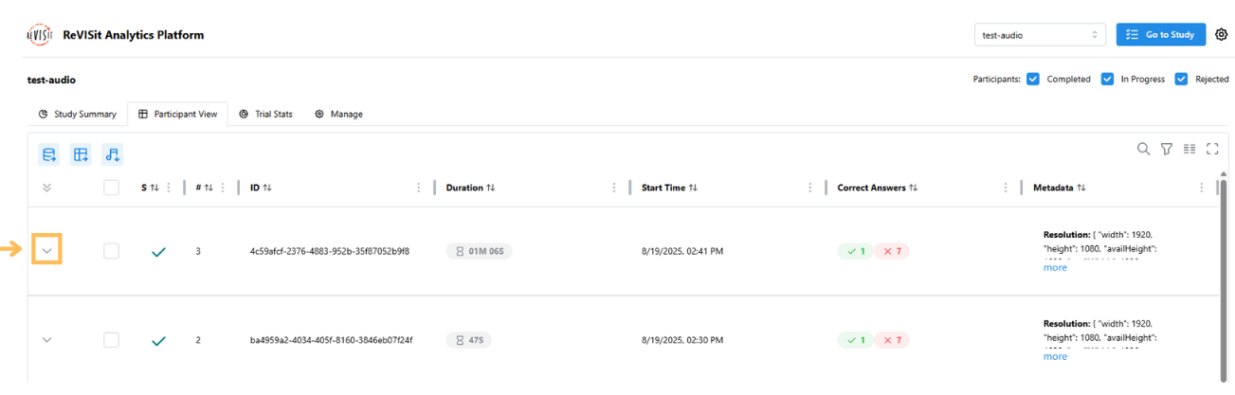This screenshot has height=395, width=1235.
Task: Enter full screen table view
Action: tap(1212, 149)
